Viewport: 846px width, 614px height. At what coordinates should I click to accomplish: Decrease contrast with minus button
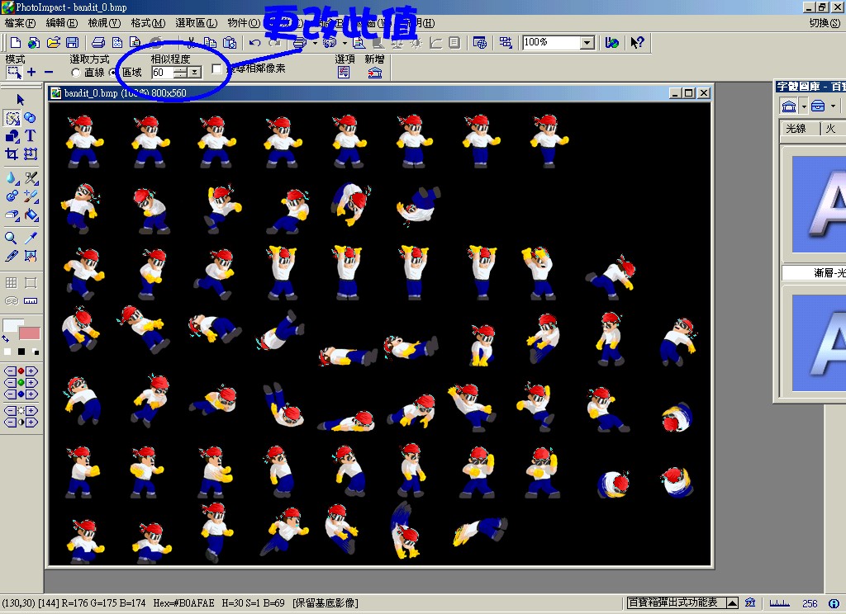[x=11, y=423]
